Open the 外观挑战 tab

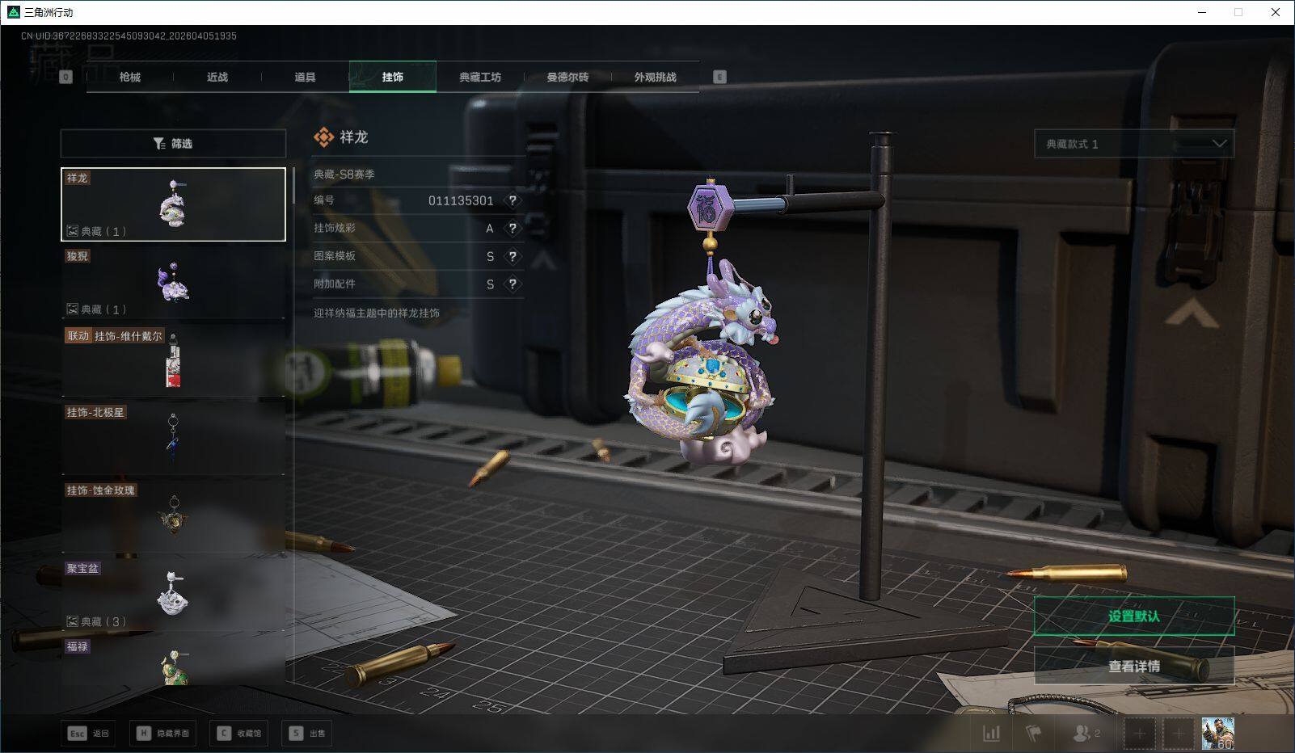tap(655, 78)
